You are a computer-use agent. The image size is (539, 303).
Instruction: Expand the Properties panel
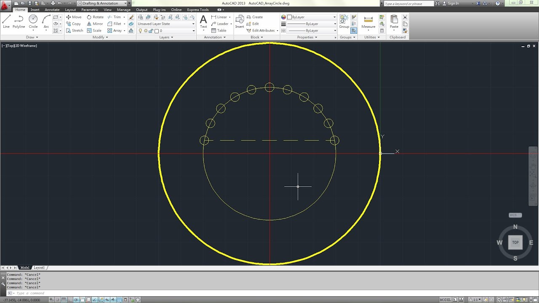307,37
